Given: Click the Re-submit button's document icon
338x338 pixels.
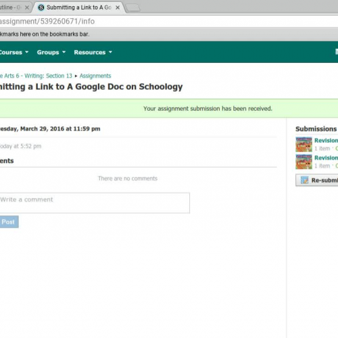Looking at the screenshot, I should click(x=304, y=180).
